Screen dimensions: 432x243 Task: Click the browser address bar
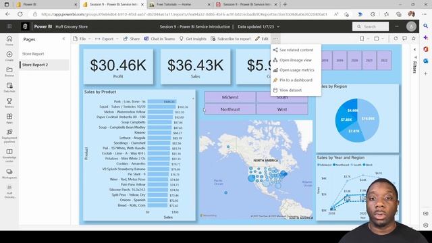click(x=184, y=14)
